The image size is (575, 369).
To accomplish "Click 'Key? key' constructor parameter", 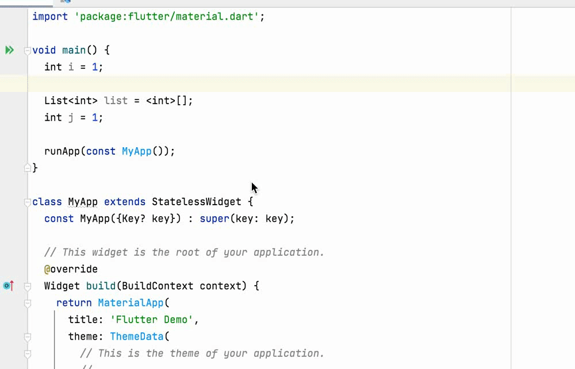I will coord(148,219).
